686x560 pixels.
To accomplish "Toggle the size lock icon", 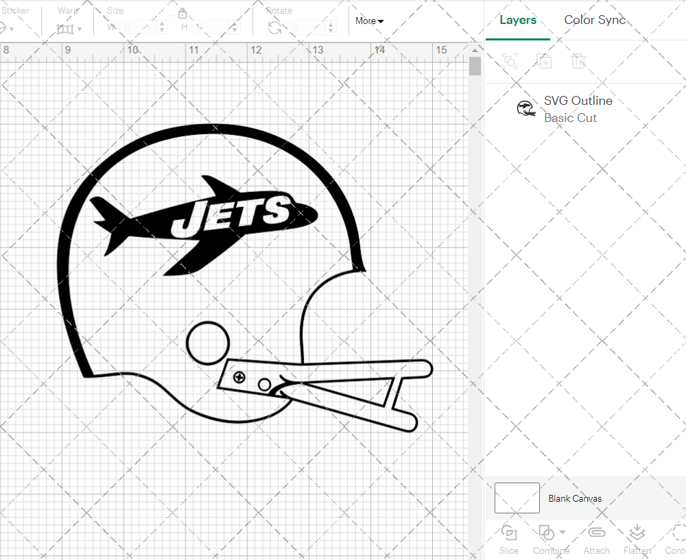I will pos(182,13).
